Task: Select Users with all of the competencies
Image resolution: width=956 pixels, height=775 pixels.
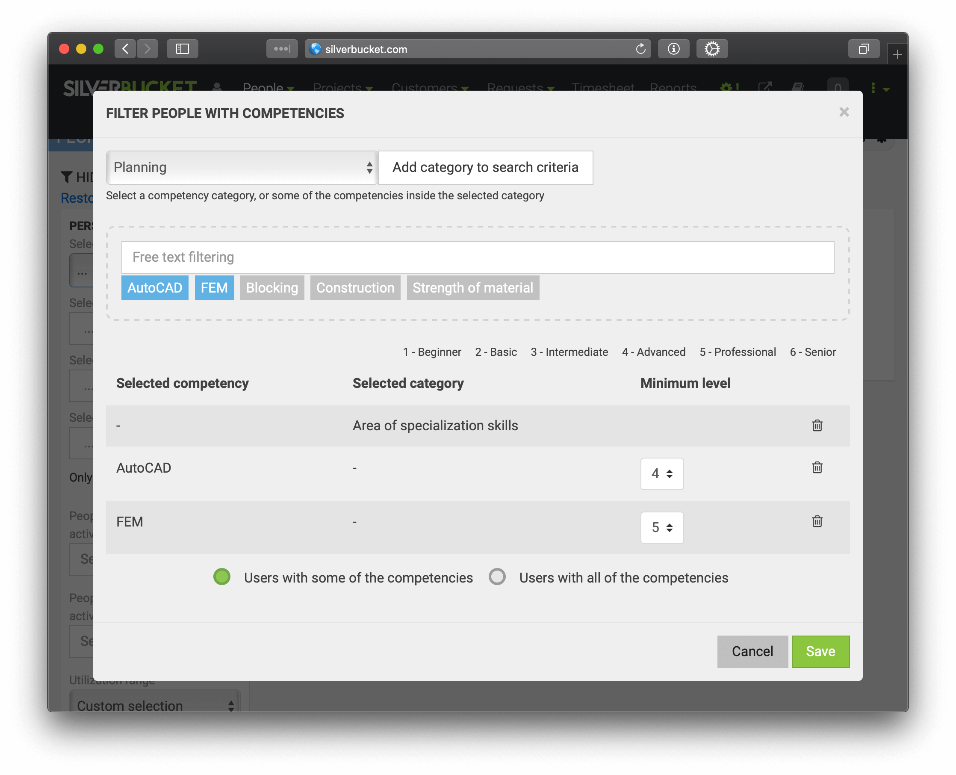Action: (x=497, y=577)
